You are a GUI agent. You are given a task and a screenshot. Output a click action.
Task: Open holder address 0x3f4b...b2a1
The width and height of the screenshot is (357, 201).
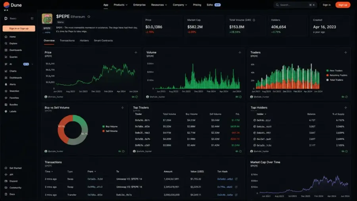pos(264,120)
